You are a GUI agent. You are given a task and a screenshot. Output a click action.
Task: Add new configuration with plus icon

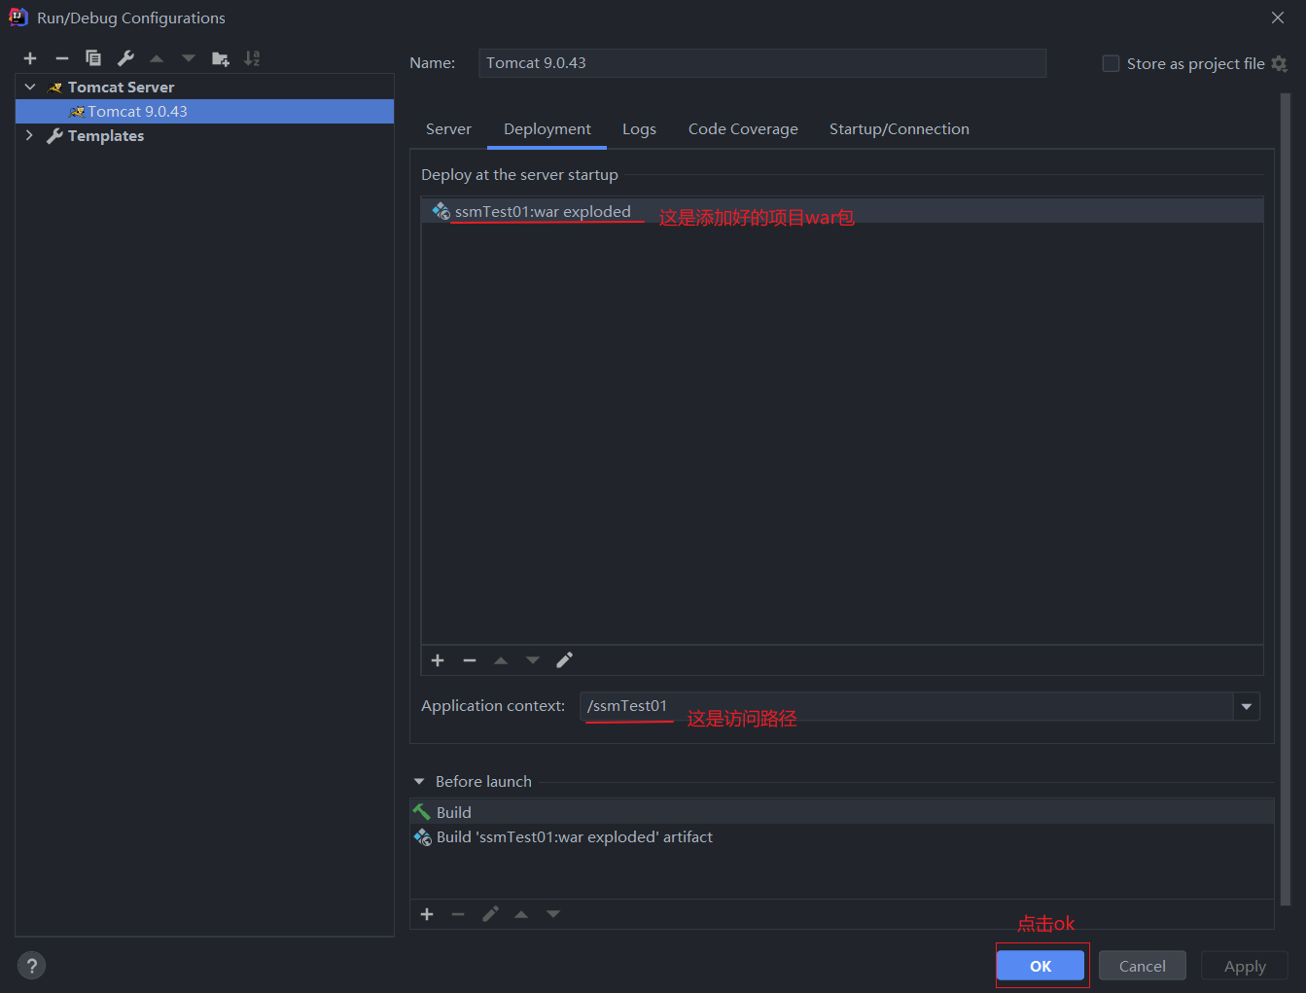[x=30, y=58]
